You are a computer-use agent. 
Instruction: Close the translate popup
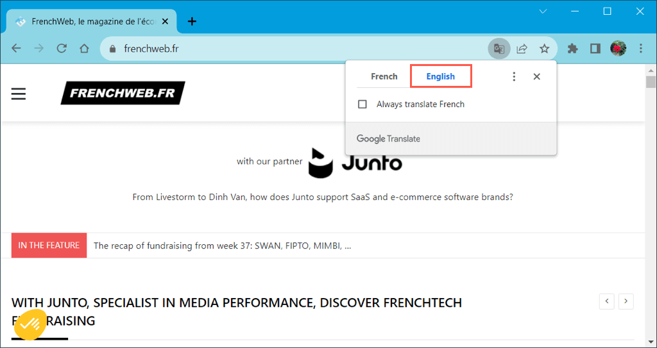click(537, 77)
